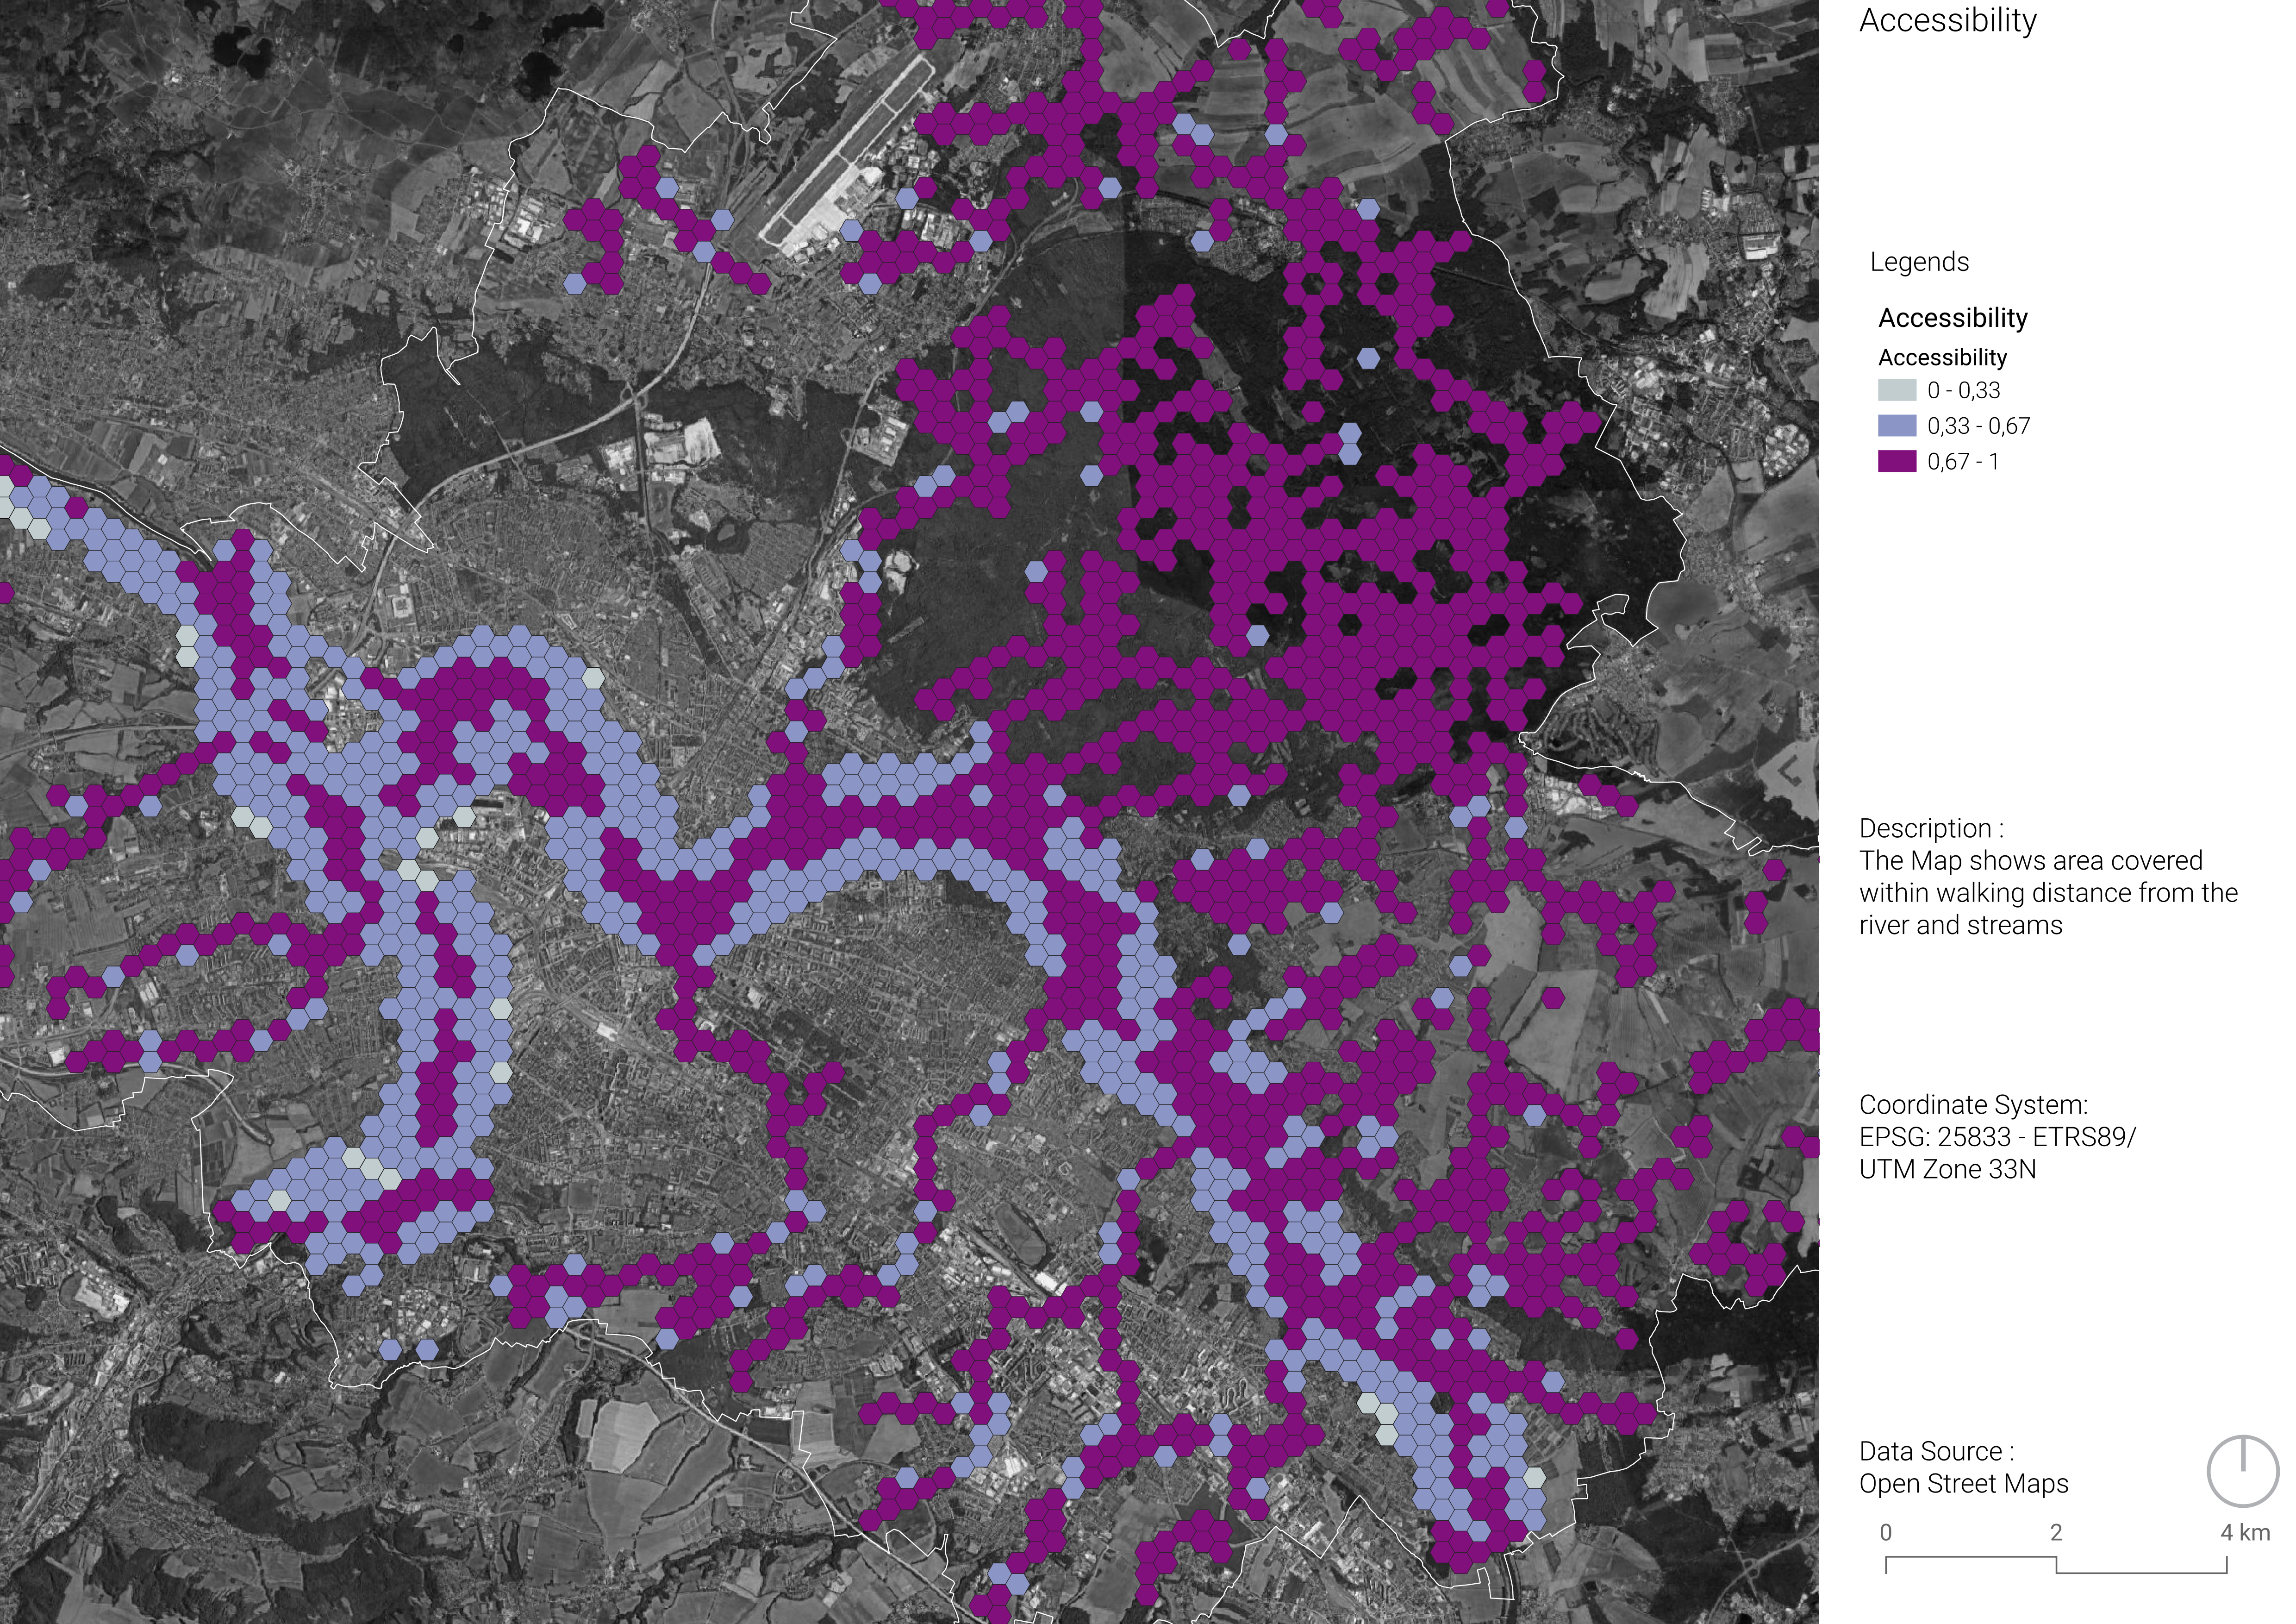Click the legend label '0 - 0,33'
Image resolution: width=2296 pixels, height=1624 pixels.
click(x=1964, y=390)
